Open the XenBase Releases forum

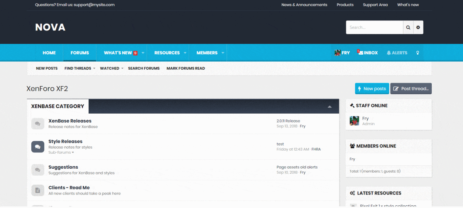pos(70,121)
